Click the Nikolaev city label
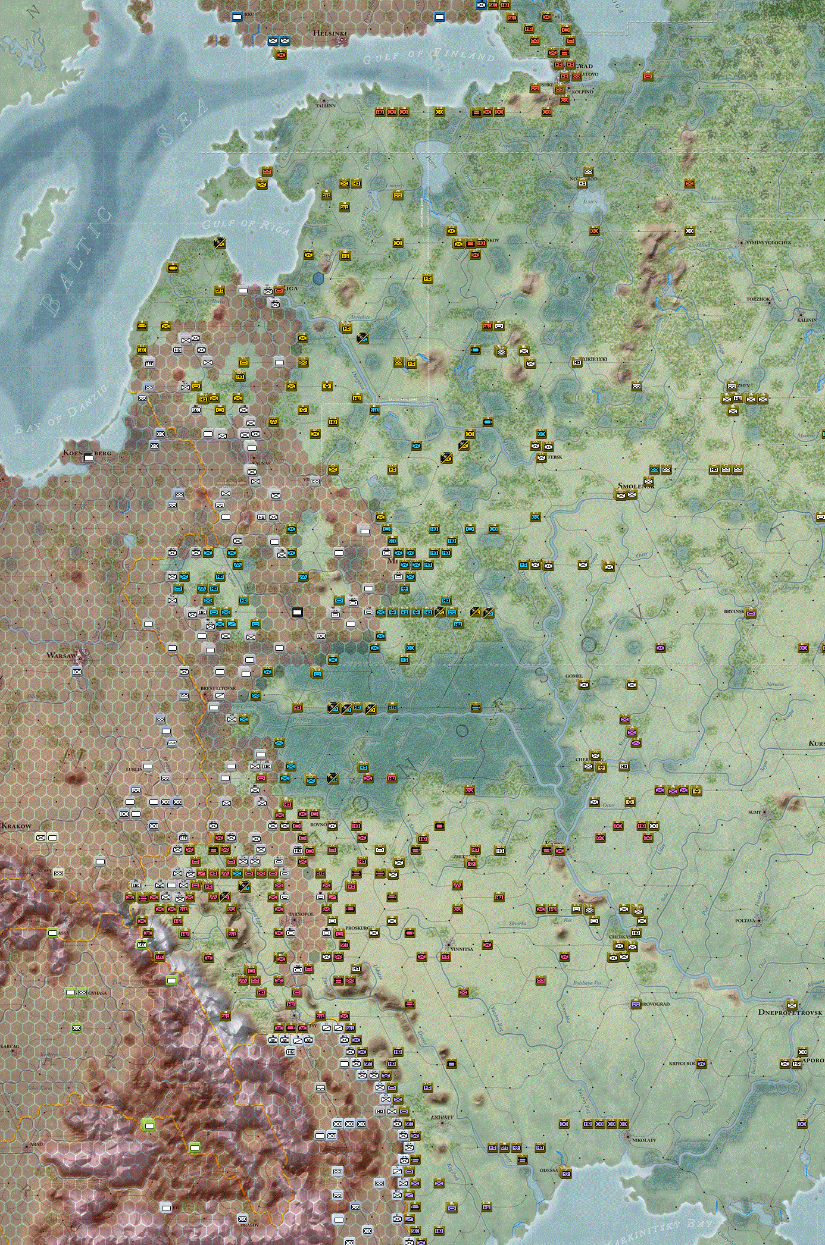 pos(644,1140)
